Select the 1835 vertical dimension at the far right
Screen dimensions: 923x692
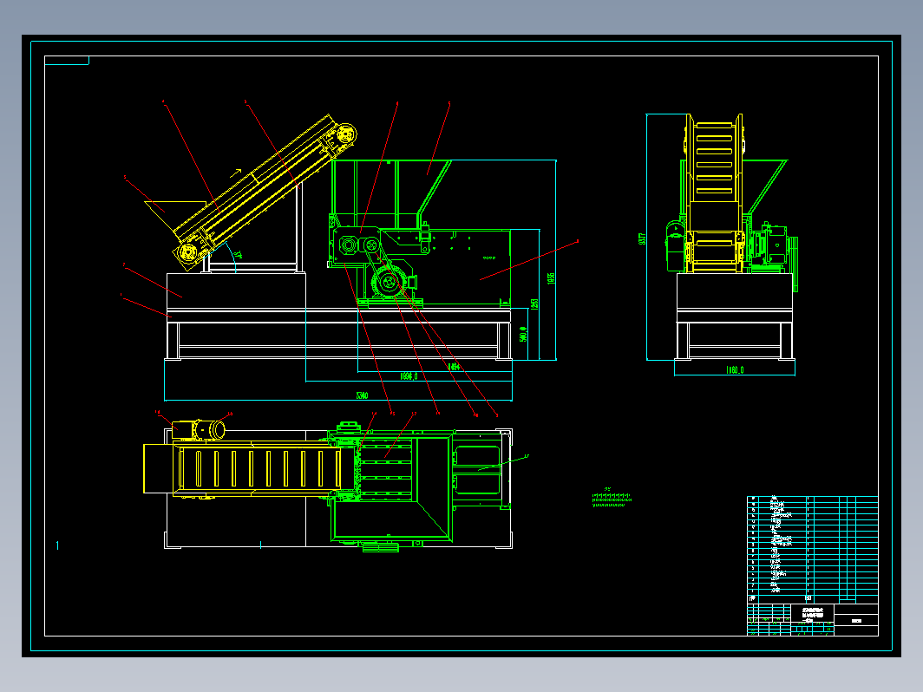(x=551, y=278)
